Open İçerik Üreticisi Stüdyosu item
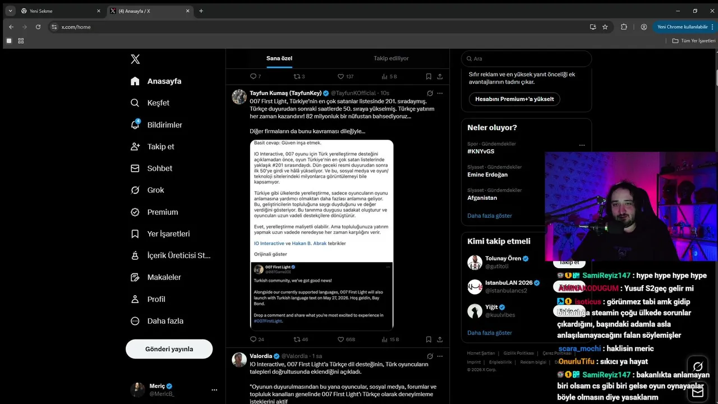The image size is (718, 404). click(x=171, y=255)
